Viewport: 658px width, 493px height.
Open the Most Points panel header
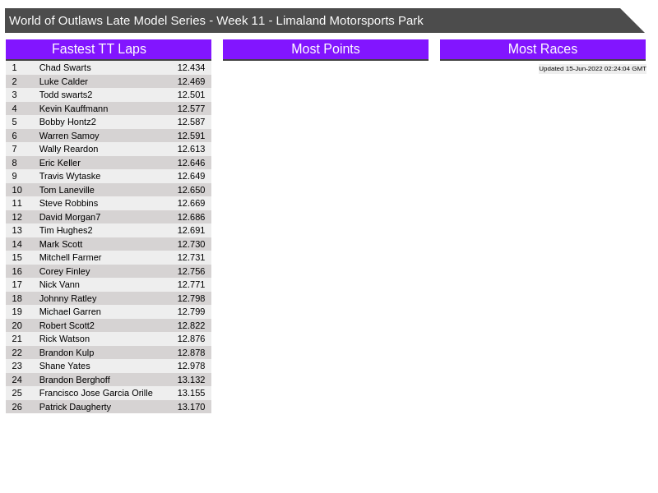point(325,49)
